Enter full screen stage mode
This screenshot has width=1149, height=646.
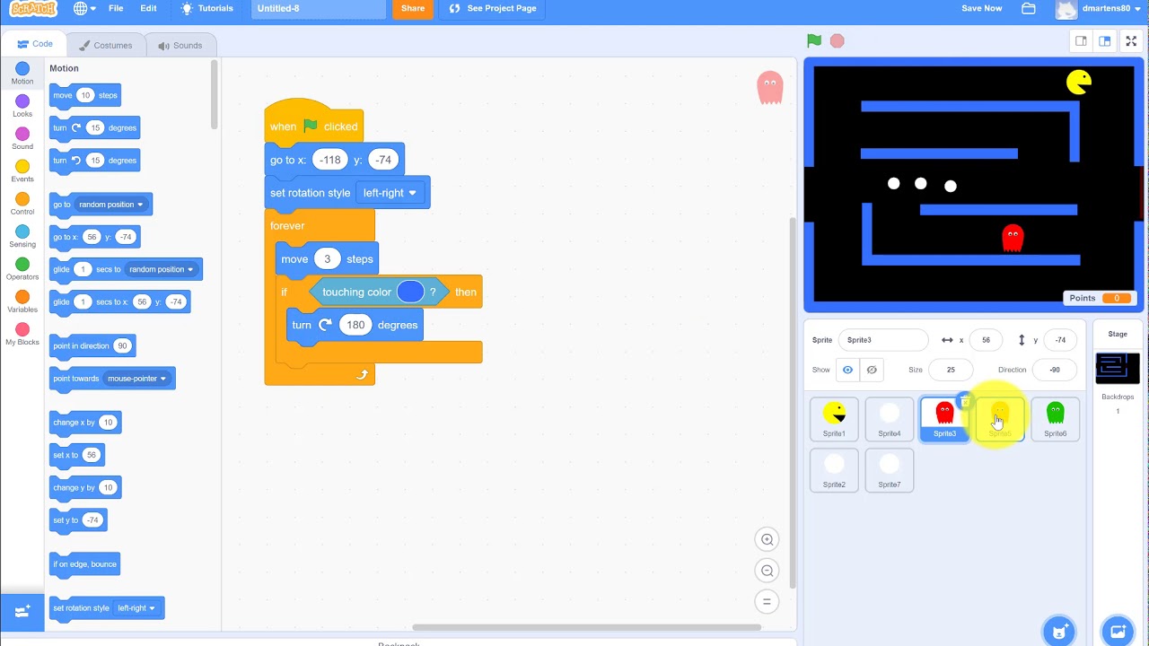click(x=1131, y=41)
